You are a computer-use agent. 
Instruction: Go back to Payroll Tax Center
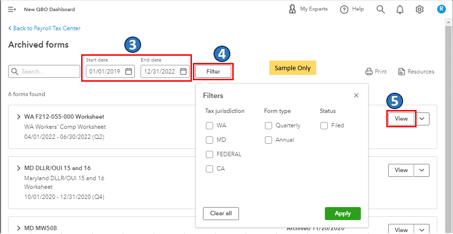44,28
